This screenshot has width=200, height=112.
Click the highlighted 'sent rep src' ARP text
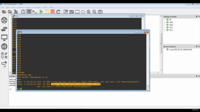(76, 84)
